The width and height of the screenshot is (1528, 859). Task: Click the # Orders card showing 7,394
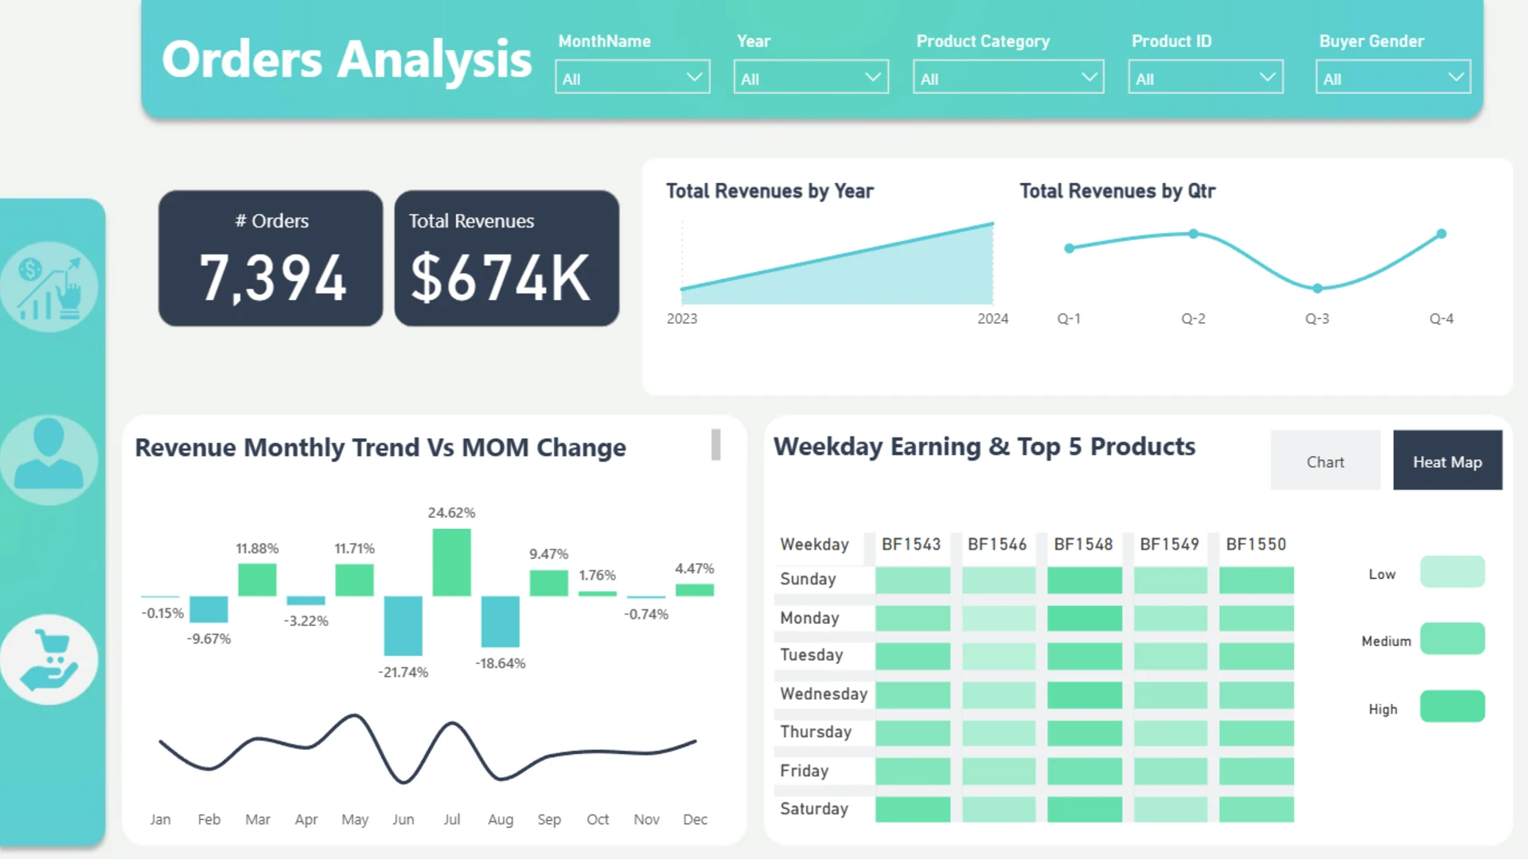(271, 258)
